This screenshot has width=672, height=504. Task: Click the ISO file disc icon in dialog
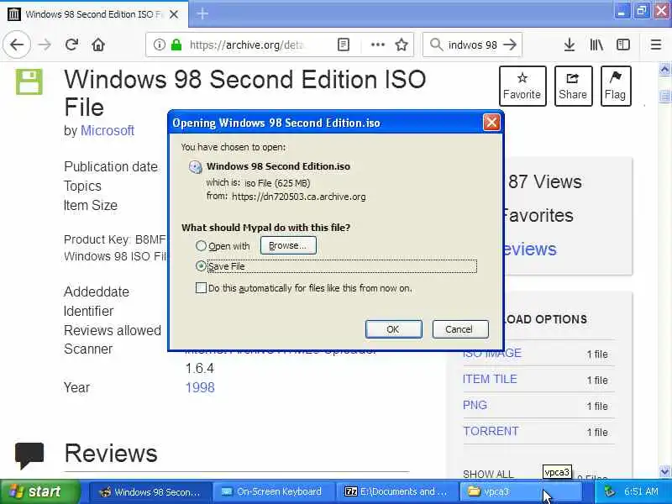pyautogui.click(x=196, y=166)
